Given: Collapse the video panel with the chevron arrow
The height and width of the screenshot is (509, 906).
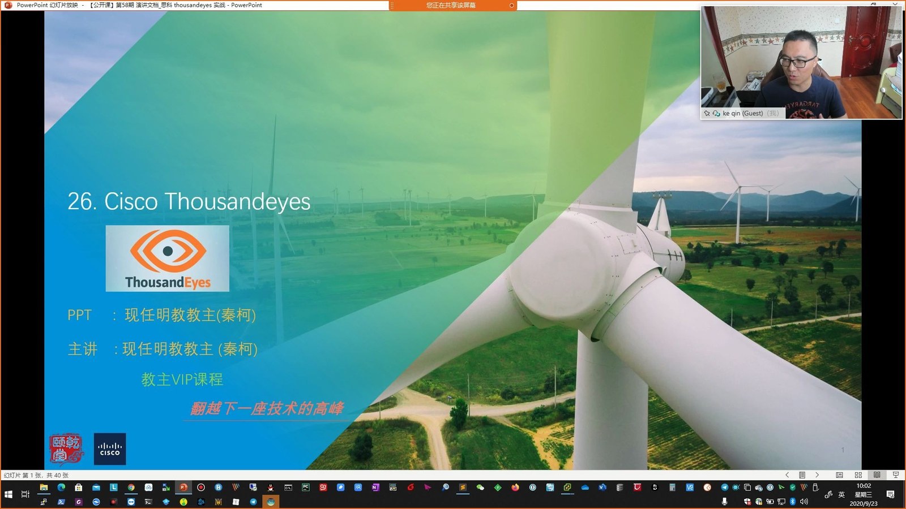Looking at the screenshot, I should point(895,3).
